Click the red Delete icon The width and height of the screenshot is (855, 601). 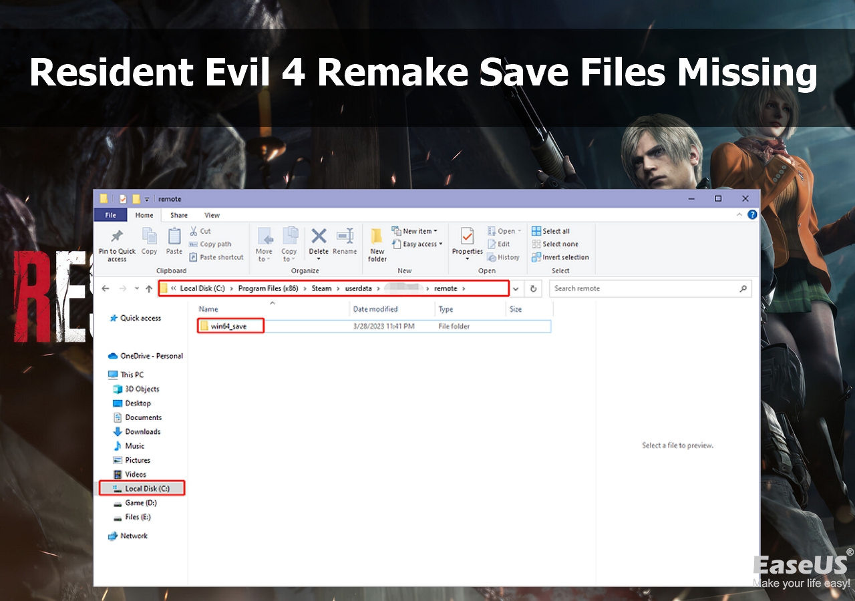tap(319, 236)
